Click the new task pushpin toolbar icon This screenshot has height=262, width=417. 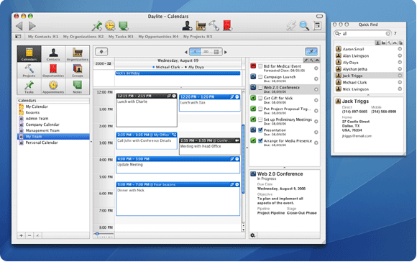(97, 26)
